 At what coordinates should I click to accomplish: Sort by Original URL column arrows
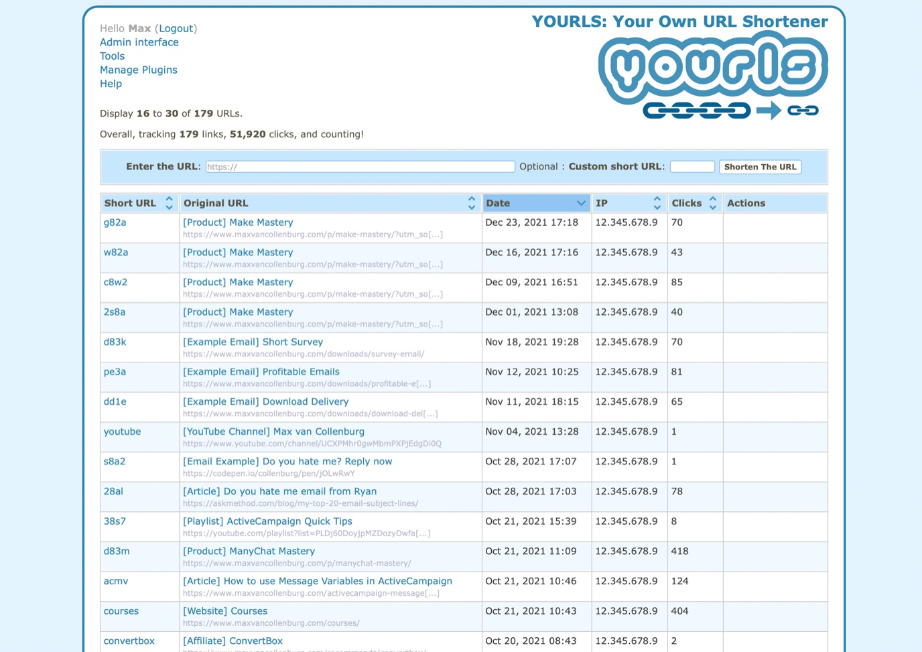coord(472,203)
